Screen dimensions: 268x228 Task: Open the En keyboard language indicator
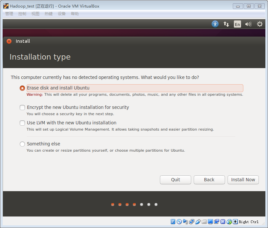(237, 24)
